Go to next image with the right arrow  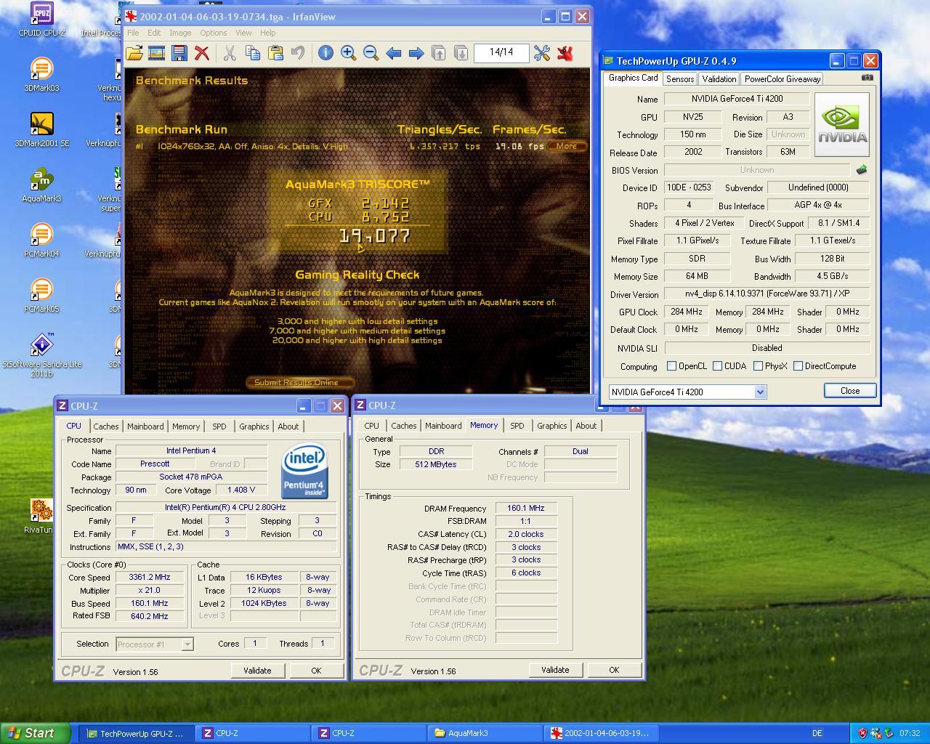(416, 52)
